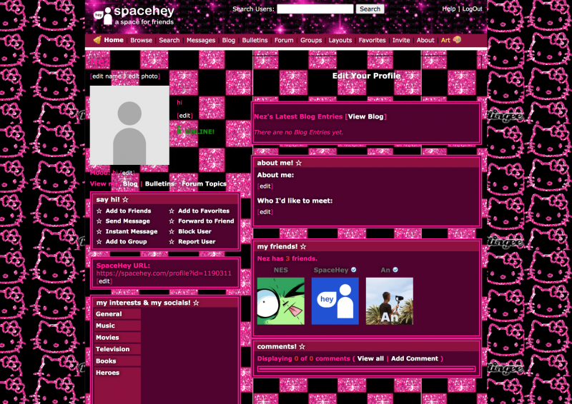Open the Browse menu item

[141, 40]
